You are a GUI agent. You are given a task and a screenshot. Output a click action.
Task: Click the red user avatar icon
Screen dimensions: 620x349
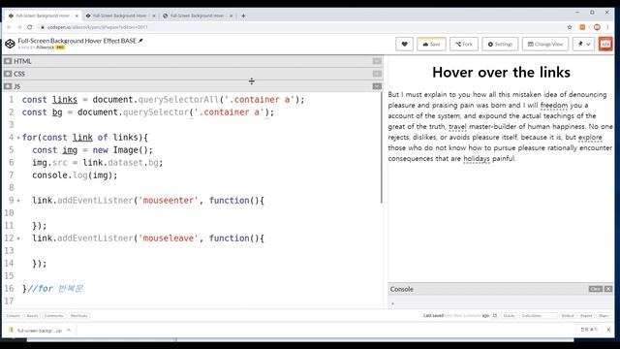pos(605,44)
